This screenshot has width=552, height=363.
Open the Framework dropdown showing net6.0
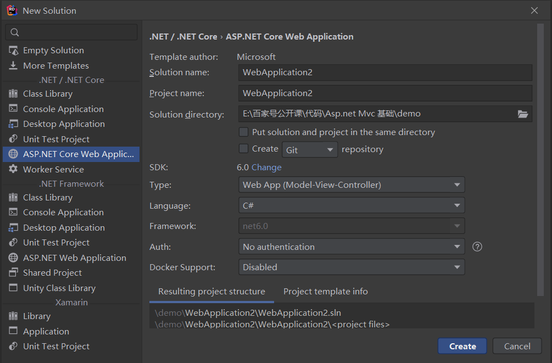click(352, 226)
